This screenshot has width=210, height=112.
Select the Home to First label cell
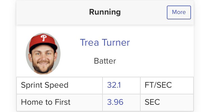[59, 103]
